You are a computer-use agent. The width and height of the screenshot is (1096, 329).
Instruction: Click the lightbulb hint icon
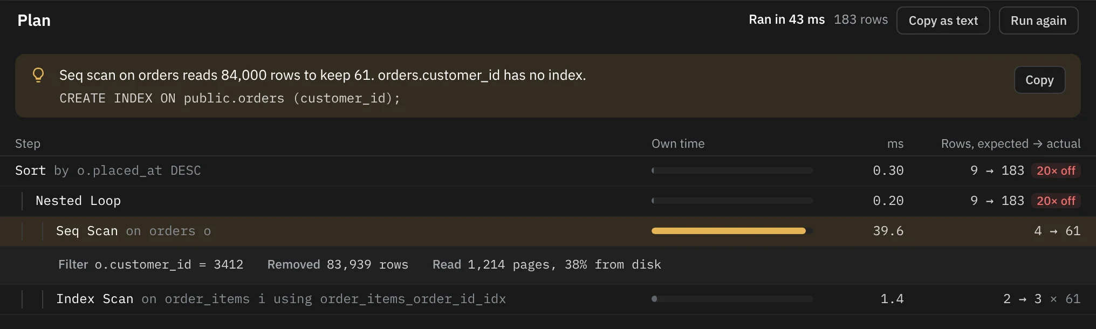[x=38, y=75]
